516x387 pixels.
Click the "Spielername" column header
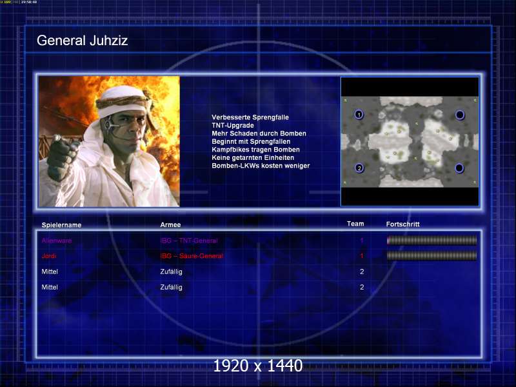coord(61,224)
